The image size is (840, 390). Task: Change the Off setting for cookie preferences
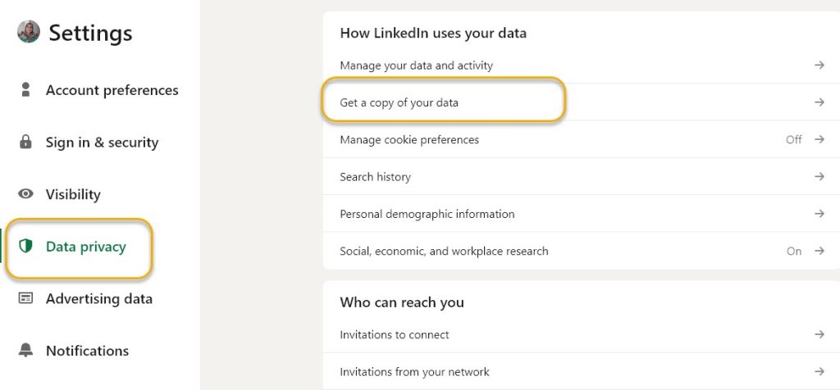coord(793,139)
